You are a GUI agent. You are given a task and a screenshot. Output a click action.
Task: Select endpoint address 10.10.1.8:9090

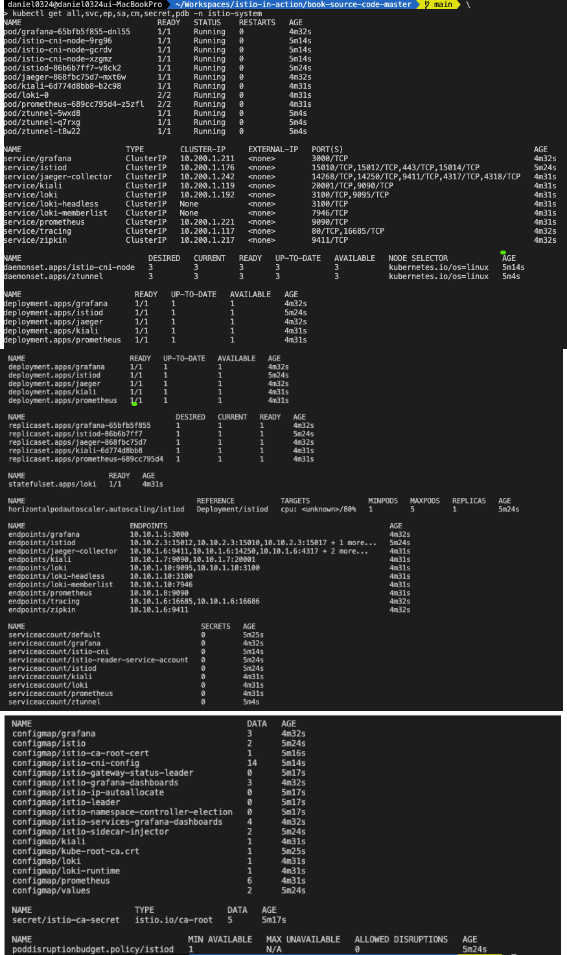point(159,592)
